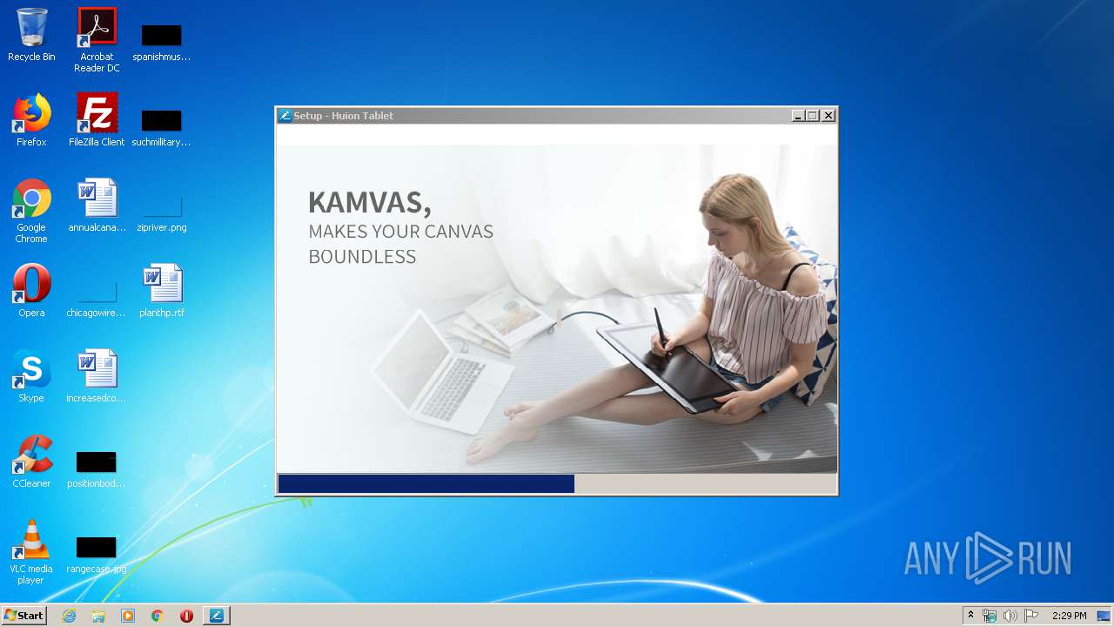Select the chicagowire... desktop file
The width and height of the screenshot is (1114, 627).
97,297
